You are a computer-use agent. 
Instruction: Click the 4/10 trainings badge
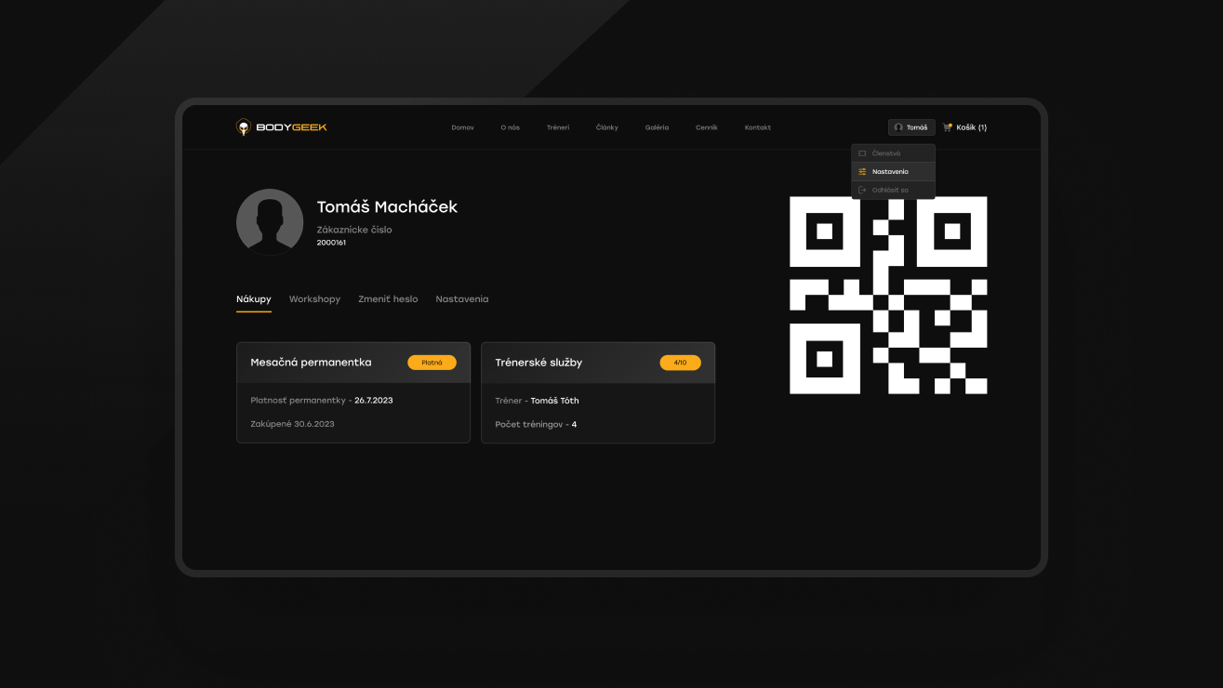point(681,363)
